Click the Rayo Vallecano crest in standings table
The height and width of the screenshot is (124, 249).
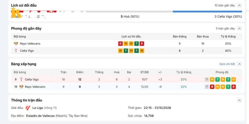(x=21, y=87)
